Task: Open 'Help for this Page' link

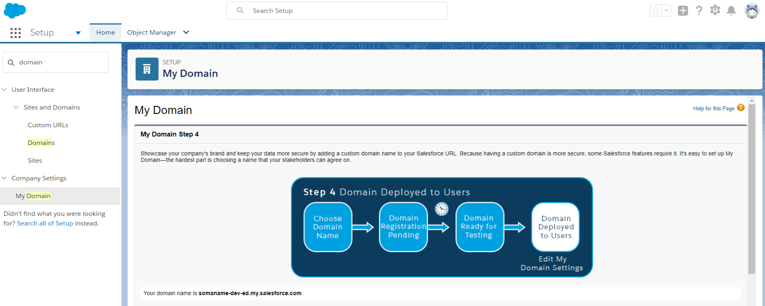Action: coord(713,108)
